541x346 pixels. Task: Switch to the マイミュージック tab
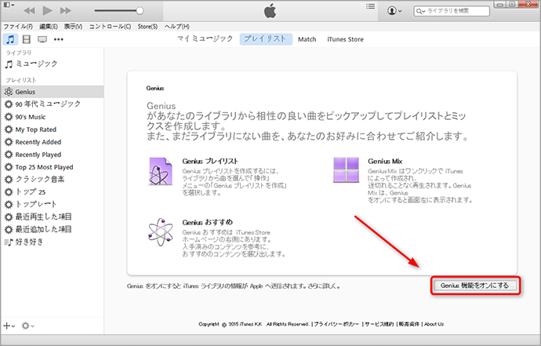pos(205,39)
